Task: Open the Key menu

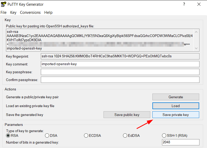Action: (13, 13)
